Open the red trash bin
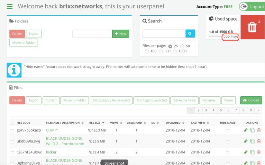This screenshot has height=165, width=265. [253, 27]
